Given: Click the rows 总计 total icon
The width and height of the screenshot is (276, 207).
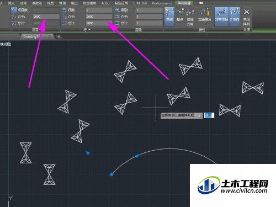Looking at the screenshot, I should 64,23.
